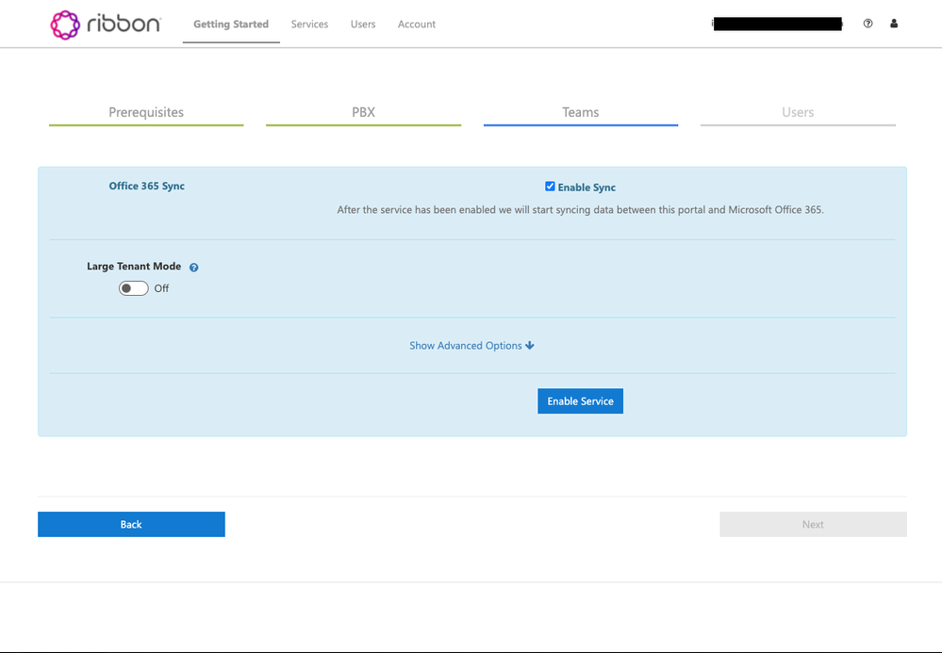
Task: Switch to the PBX step tab
Action: [x=363, y=113]
